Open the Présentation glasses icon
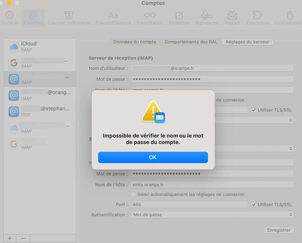The width and height of the screenshot is (302, 243). click(150, 15)
